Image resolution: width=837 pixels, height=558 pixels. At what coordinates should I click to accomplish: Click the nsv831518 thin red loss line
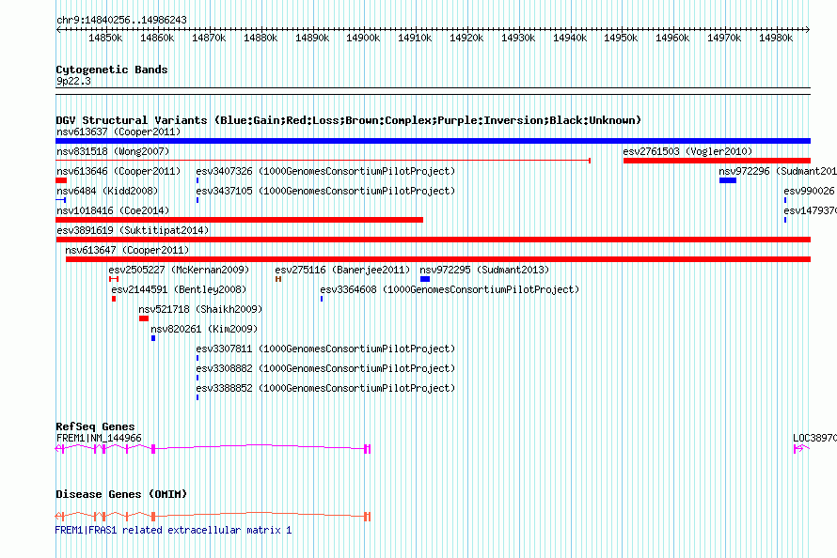pos(323,161)
